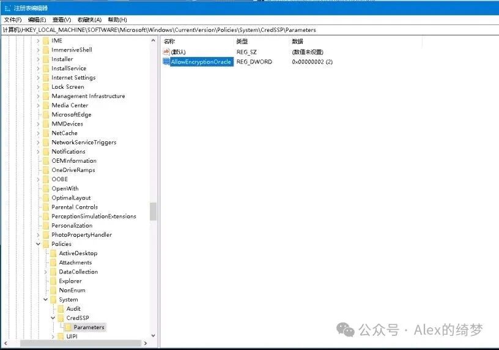Click the tree pane vertical scrollbar thumb

[x=153, y=211]
